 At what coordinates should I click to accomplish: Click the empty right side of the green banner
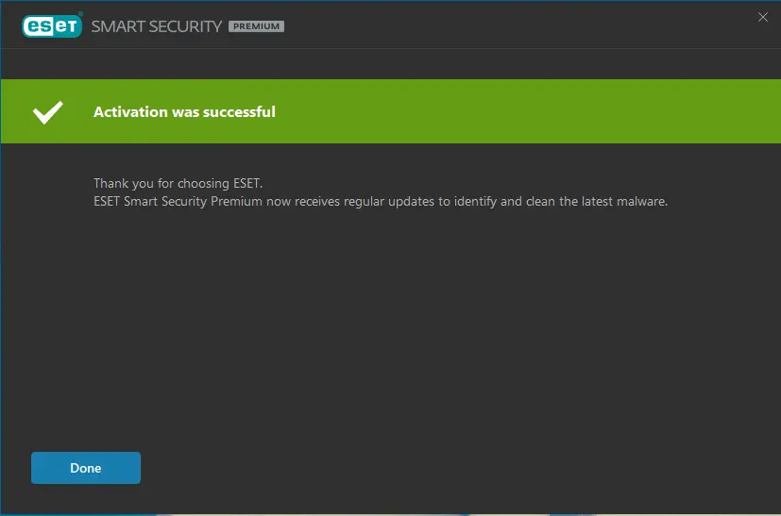coord(548,111)
